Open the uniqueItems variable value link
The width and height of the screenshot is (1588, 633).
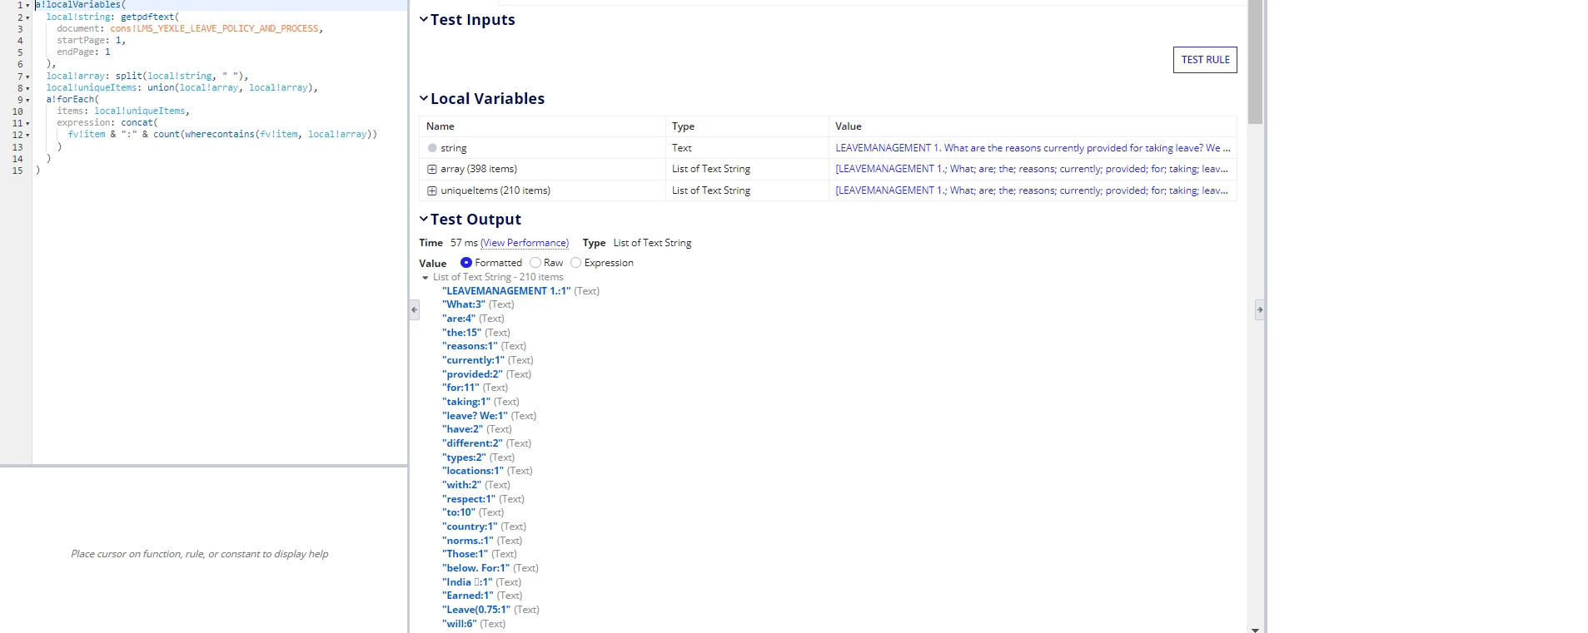pyautogui.click(x=1033, y=190)
